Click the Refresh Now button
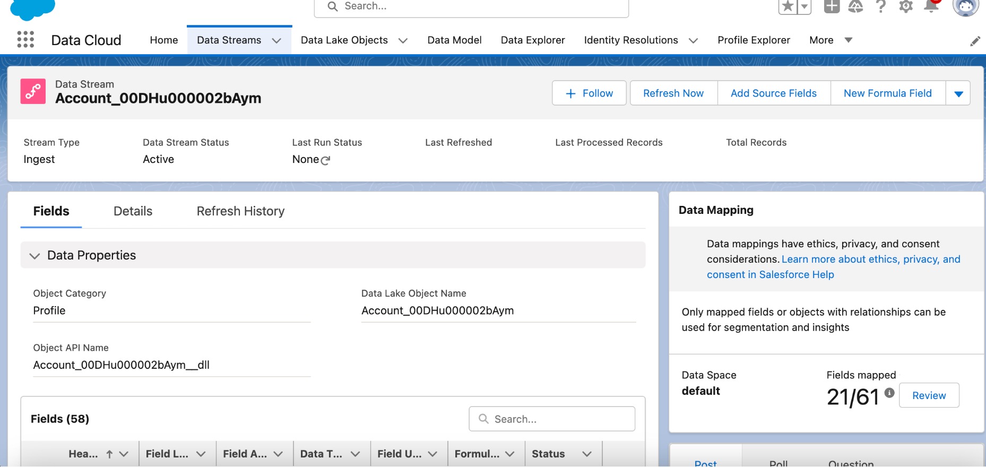Viewport: 986px width, 467px height. click(673, 93)
